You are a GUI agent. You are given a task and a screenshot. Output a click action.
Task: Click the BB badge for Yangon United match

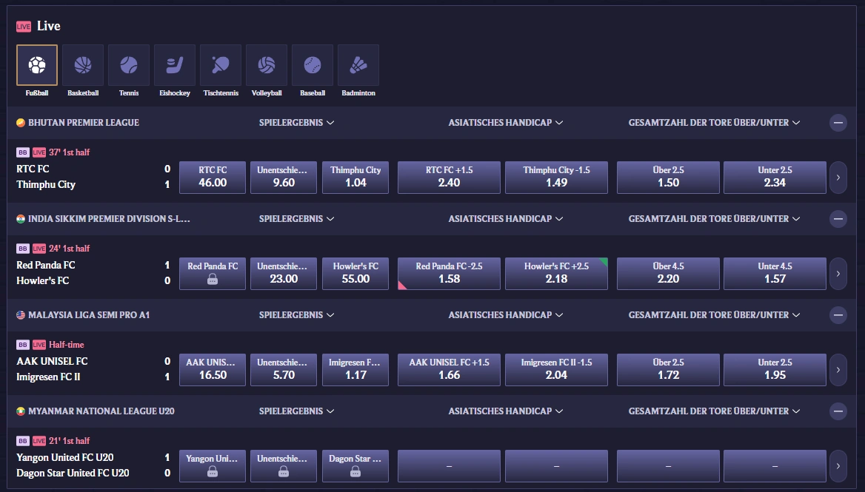click(x=23, y=441)
